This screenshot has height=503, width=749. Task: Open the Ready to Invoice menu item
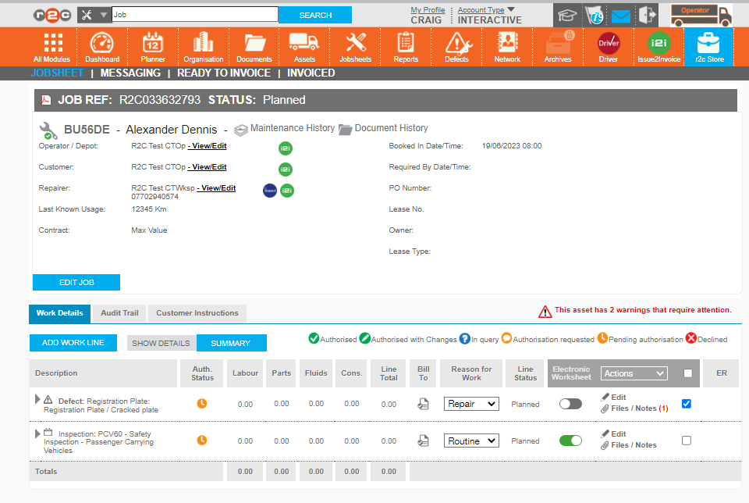tap(224, 73)
